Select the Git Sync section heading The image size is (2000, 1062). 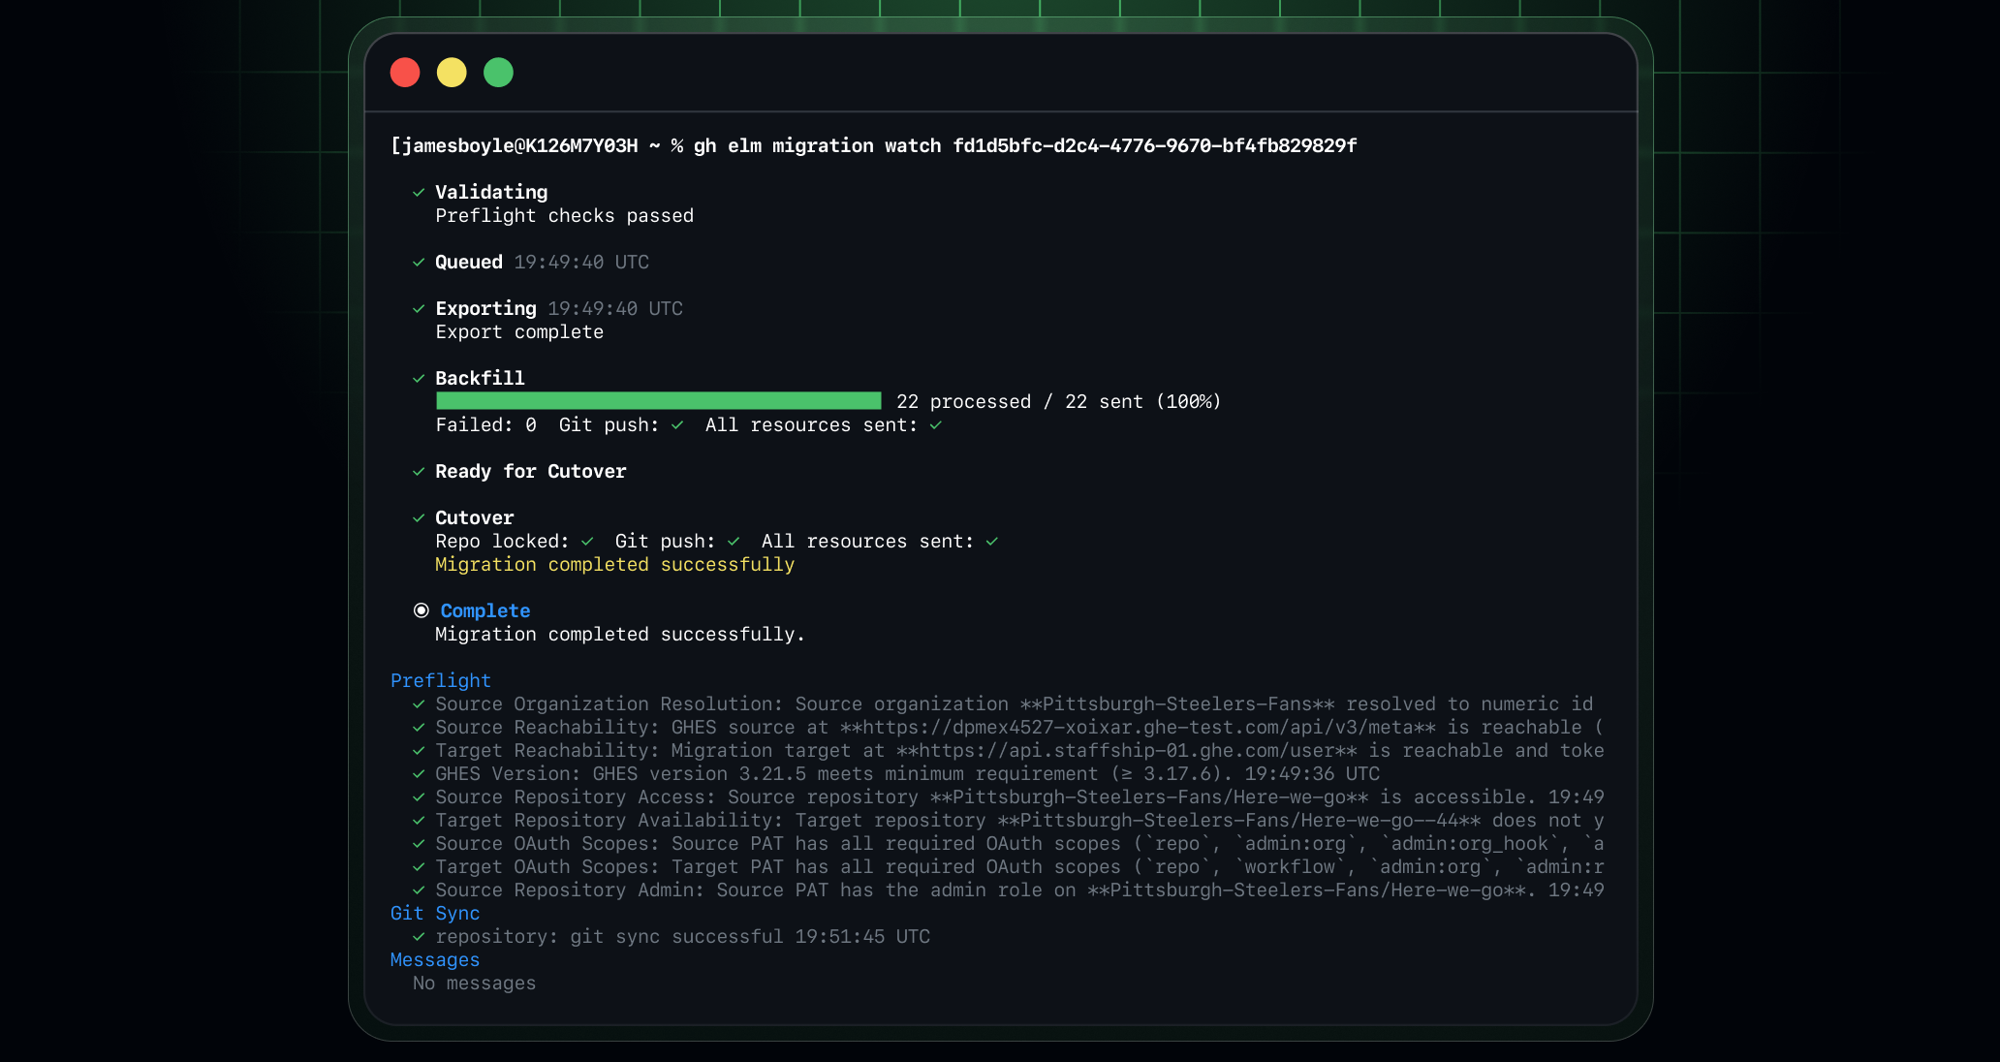pyautogui.click(x=435, y=914)
